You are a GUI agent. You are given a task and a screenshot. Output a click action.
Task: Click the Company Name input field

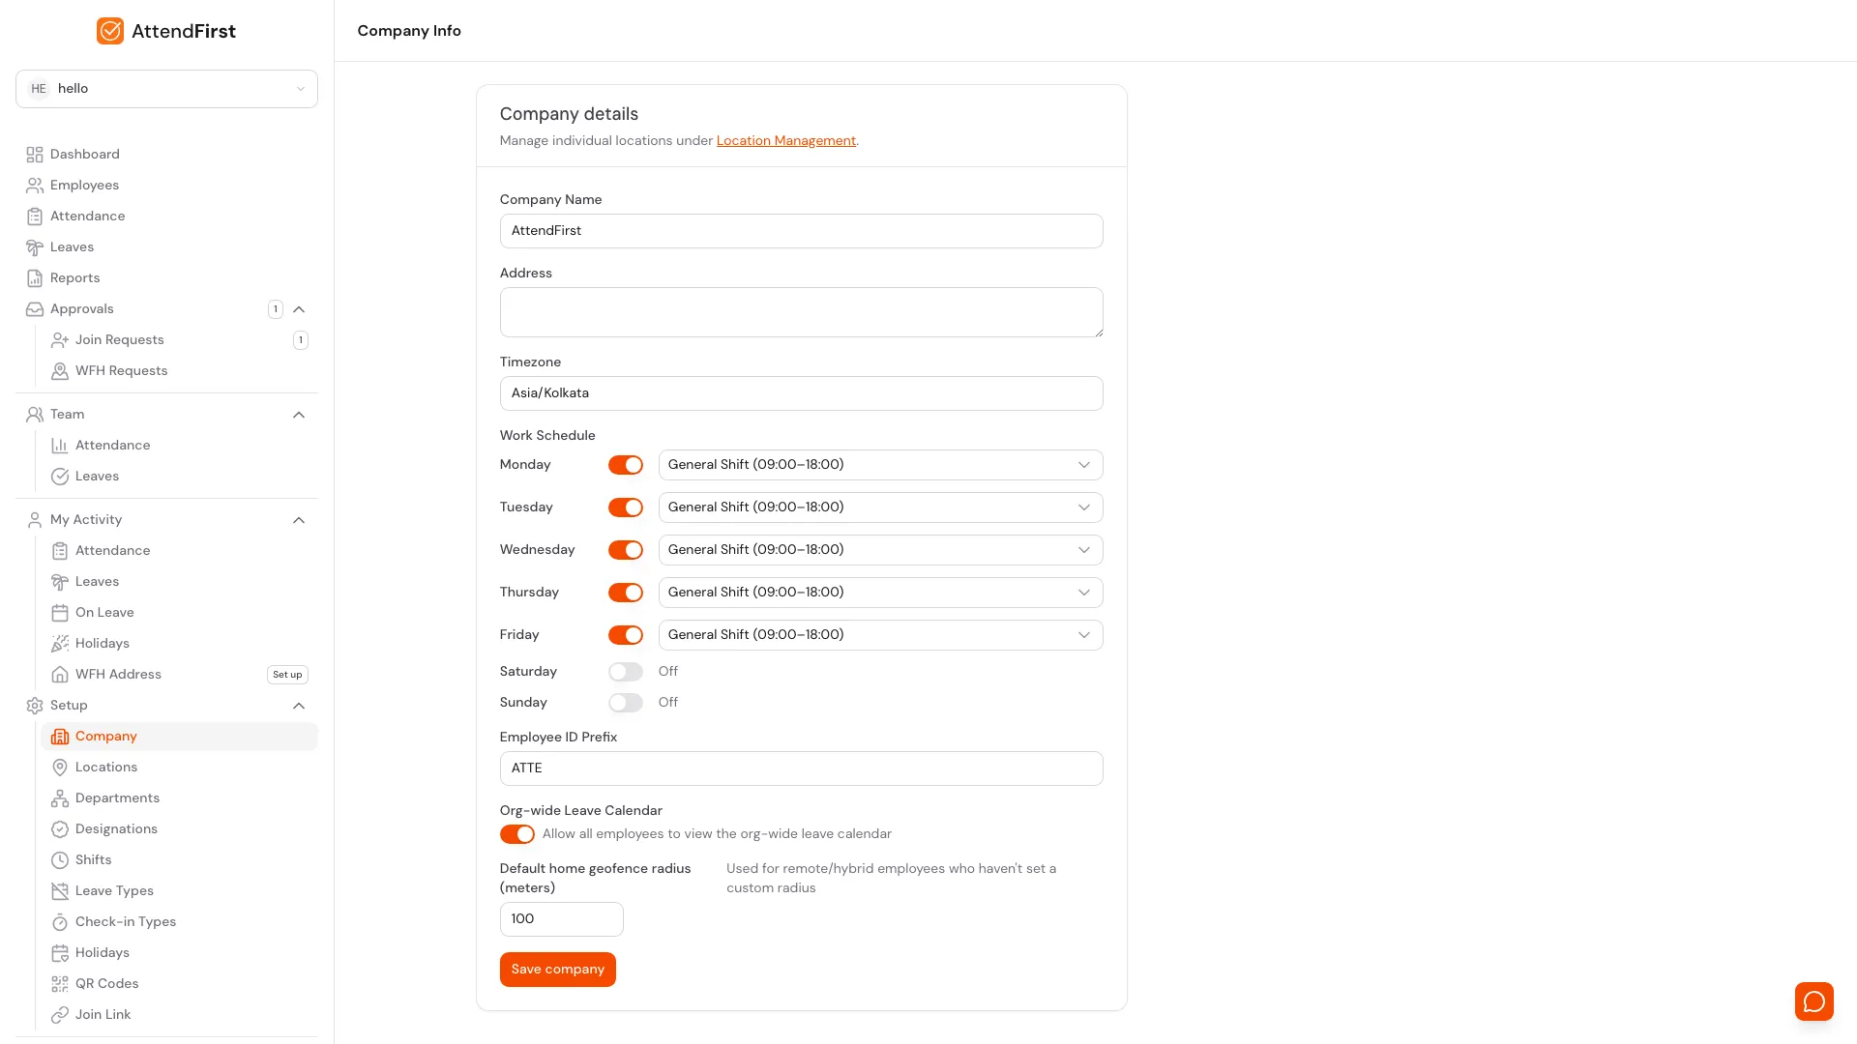click(x=802, y=231)
